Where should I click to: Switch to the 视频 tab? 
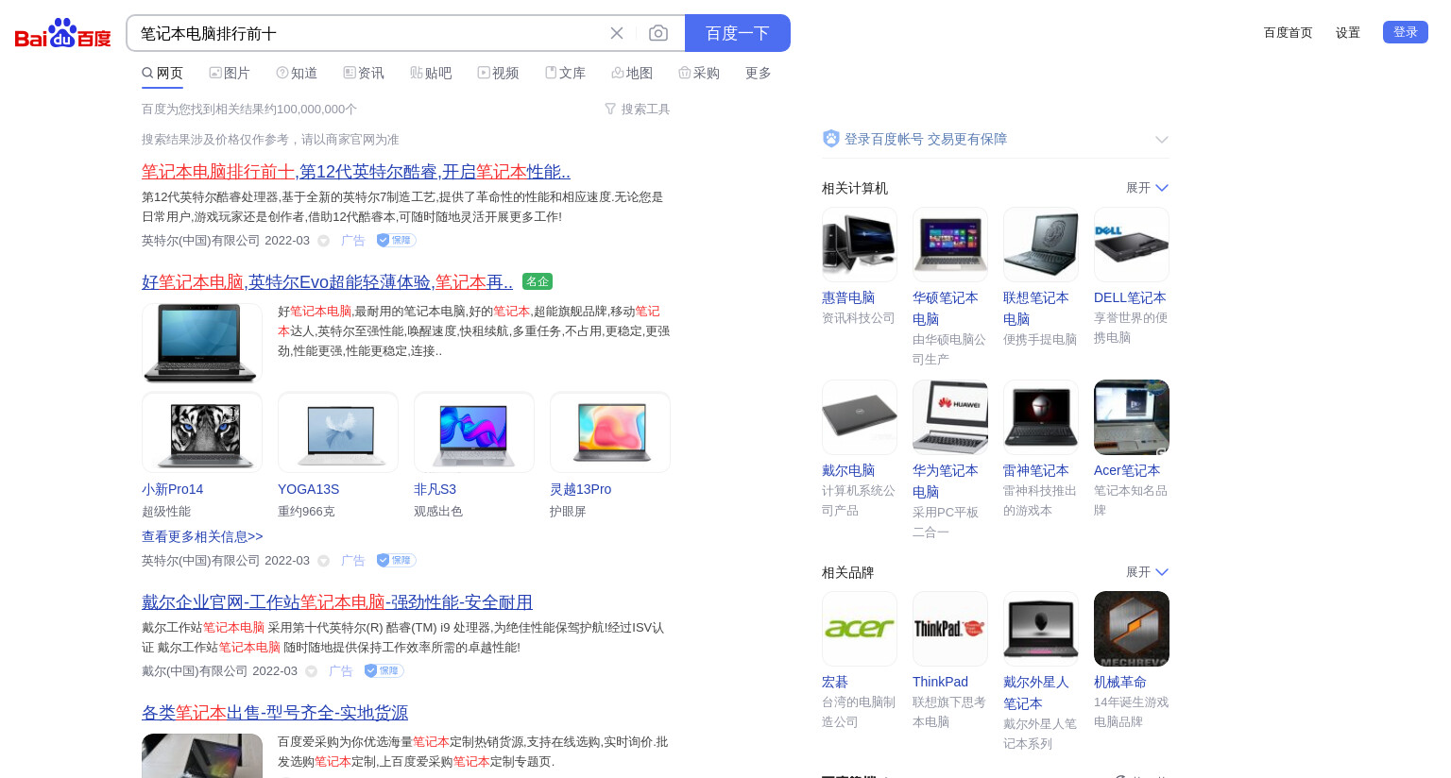[498, 73]
